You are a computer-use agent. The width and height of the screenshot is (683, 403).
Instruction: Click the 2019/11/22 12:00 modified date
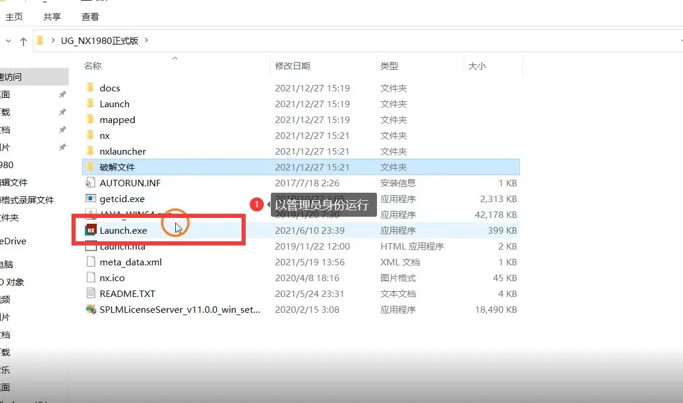pos(312,247)
